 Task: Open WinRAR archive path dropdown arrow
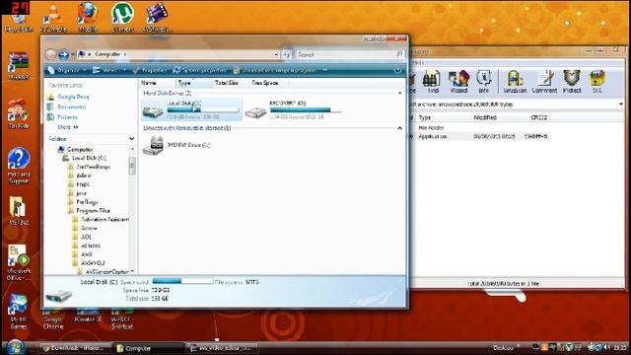tap(621, 105)
